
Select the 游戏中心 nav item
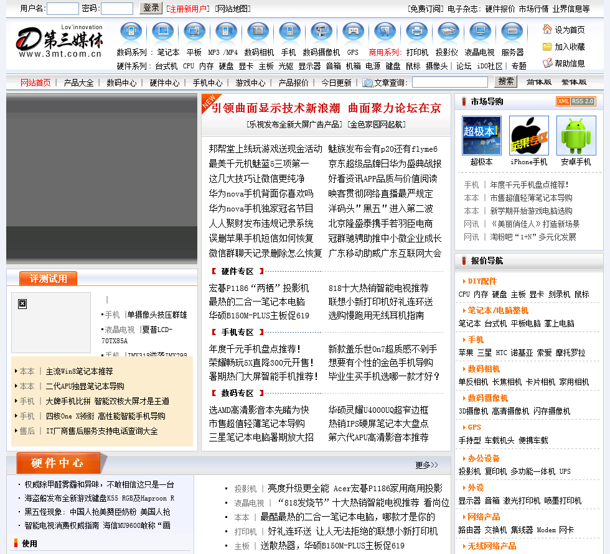[x=250, y=83]
